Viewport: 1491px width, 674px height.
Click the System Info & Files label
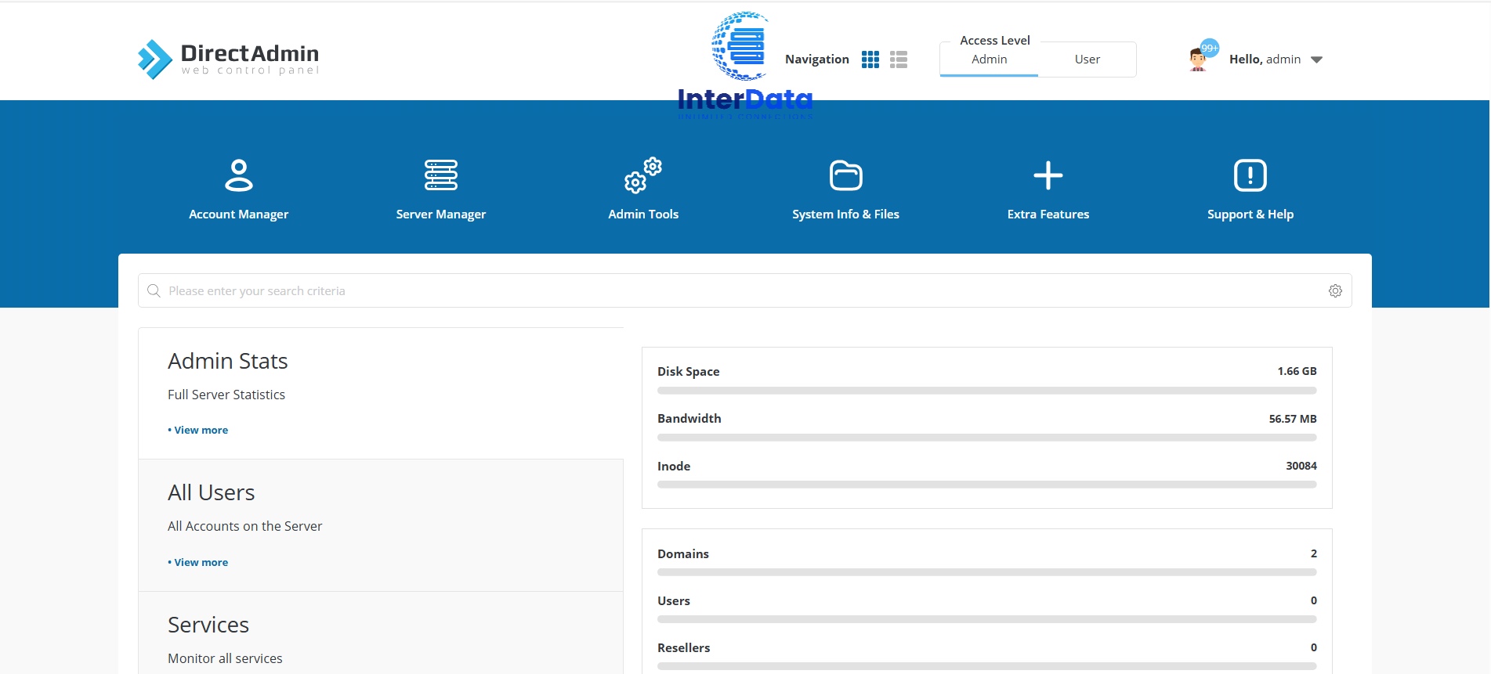coord(845,214)
